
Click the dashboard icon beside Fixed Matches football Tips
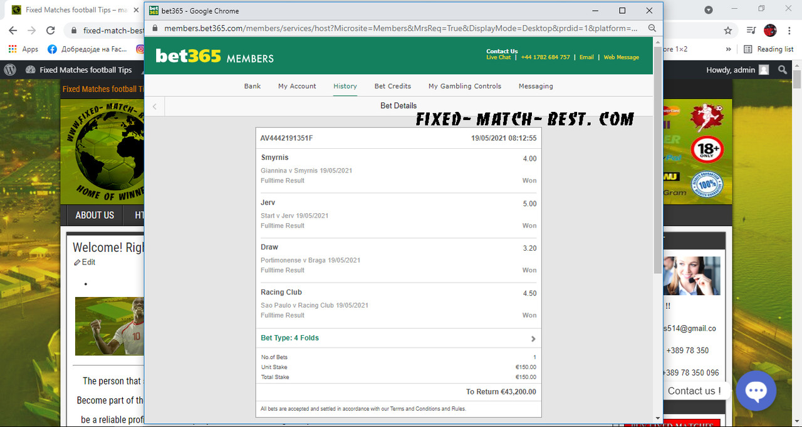coord(30,70)
